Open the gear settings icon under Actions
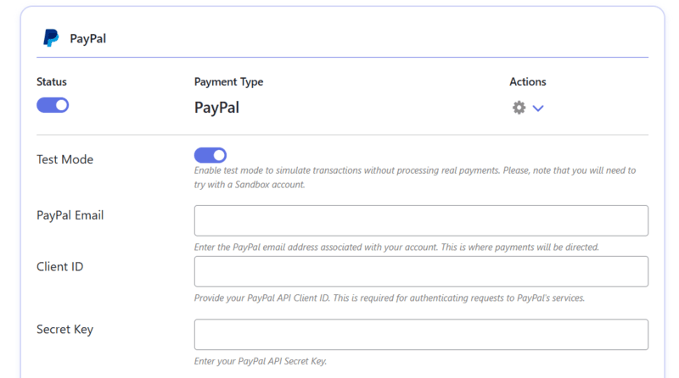 pos(519,108)
